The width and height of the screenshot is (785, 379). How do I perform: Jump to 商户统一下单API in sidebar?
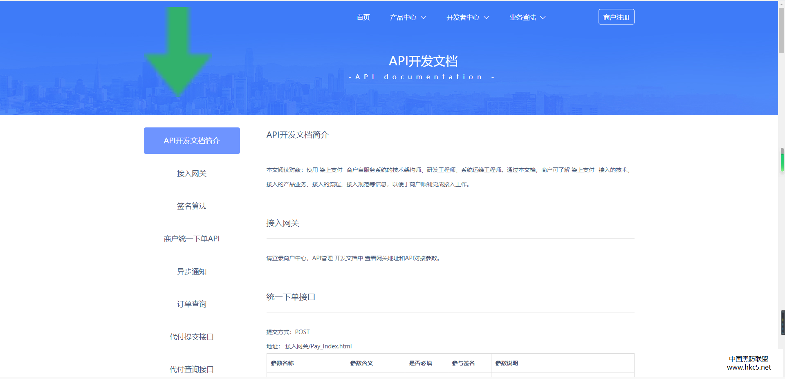pos(192,239)
